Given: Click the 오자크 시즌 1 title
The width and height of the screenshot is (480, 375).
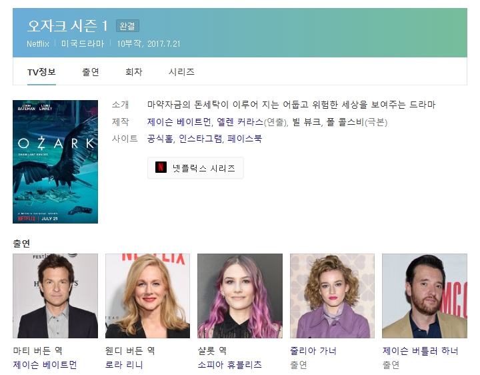Looking at the screenshot, I should pos(67,26).
